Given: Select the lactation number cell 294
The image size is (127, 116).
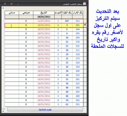Looking at the screenshot, I should click(x=77, y=38).
